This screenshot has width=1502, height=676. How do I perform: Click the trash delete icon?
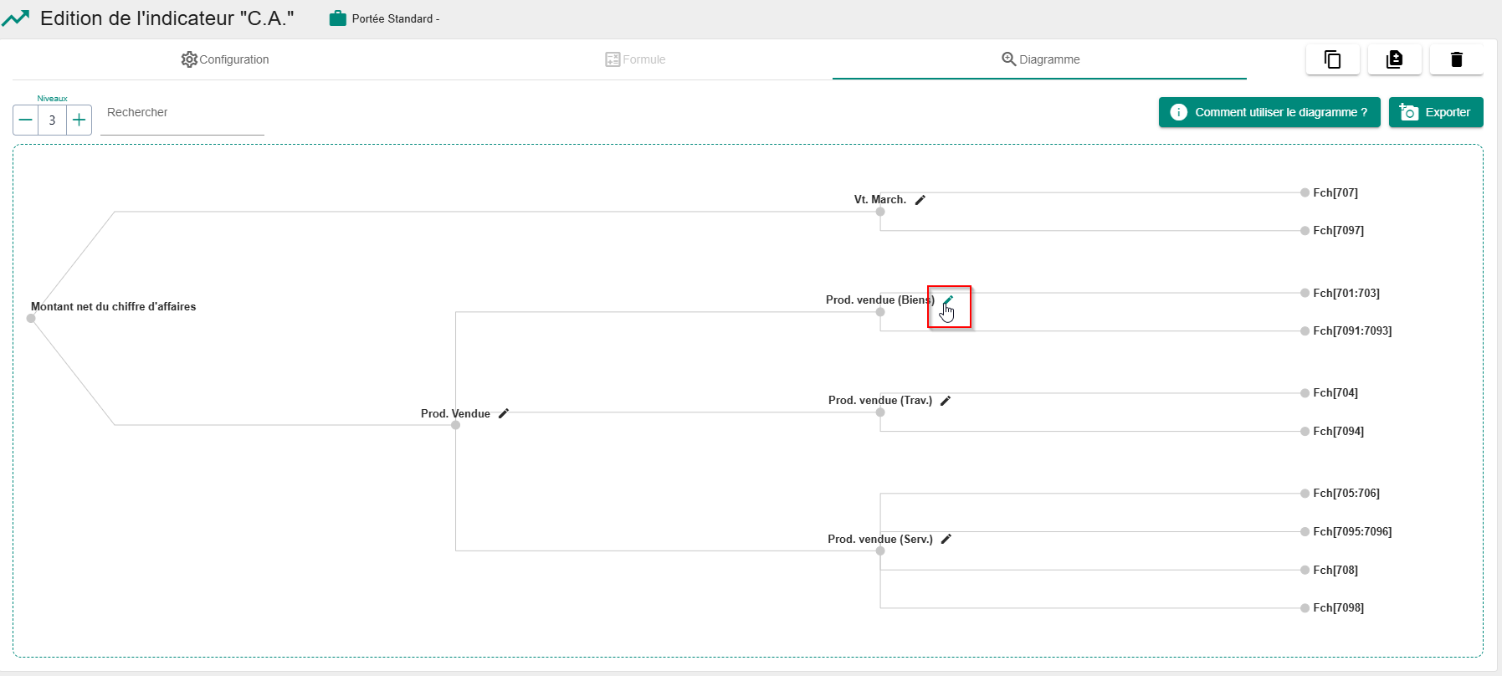tap(1456, 59)
